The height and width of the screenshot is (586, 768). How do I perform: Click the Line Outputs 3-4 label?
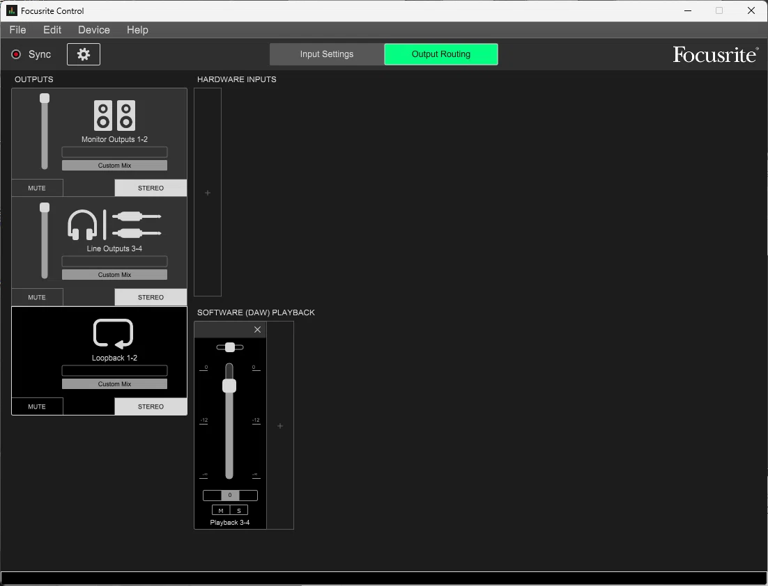pyautogui.click(x=114, y=248)
